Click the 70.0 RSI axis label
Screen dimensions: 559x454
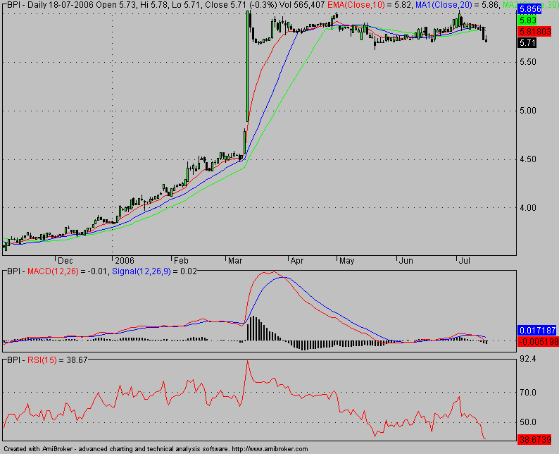pyautogui.click(x=527, y=393)
